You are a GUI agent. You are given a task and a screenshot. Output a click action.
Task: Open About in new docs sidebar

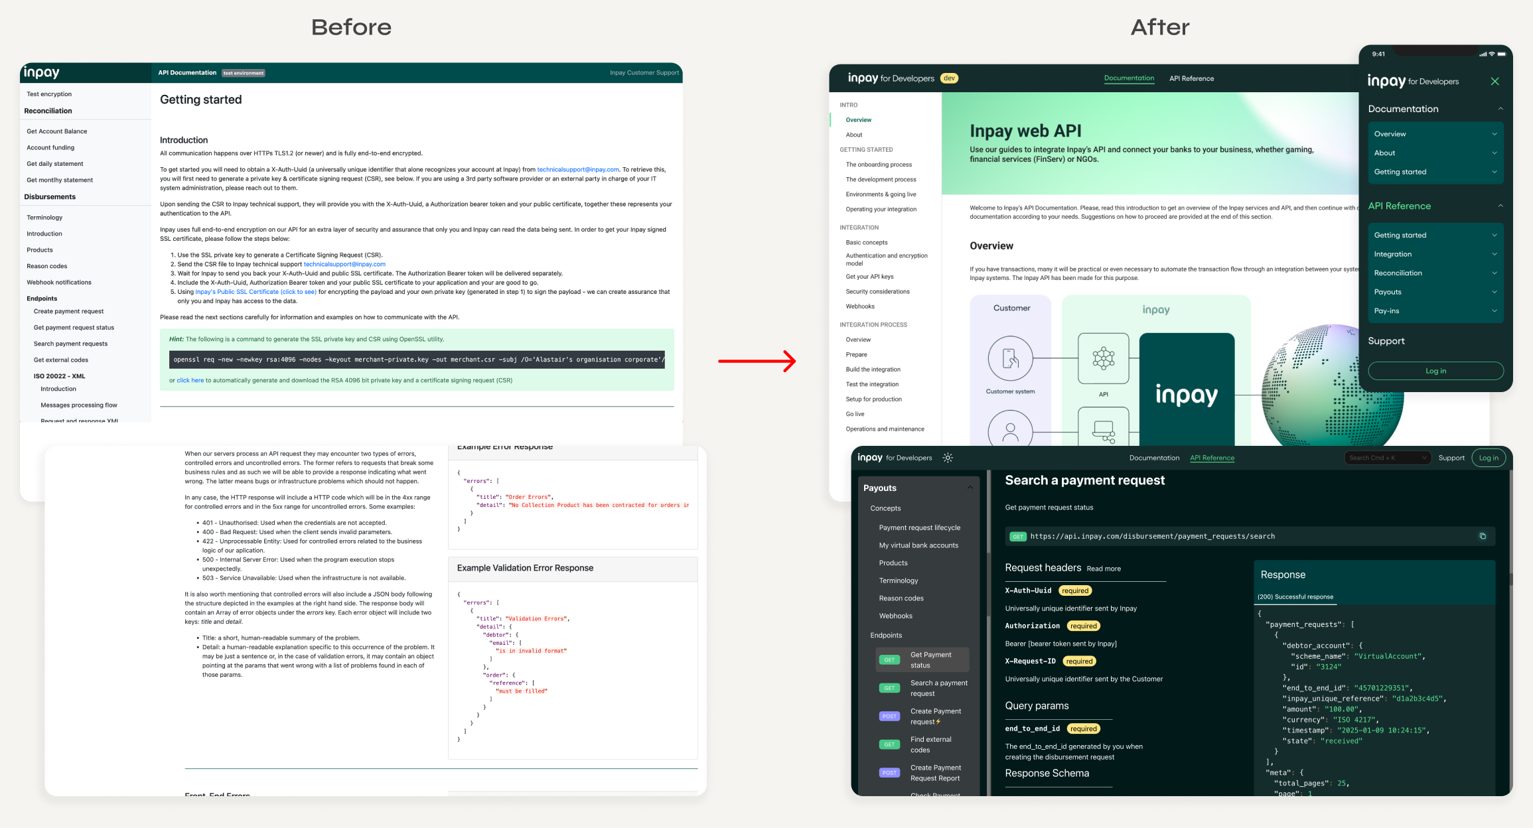pos(853,135)
